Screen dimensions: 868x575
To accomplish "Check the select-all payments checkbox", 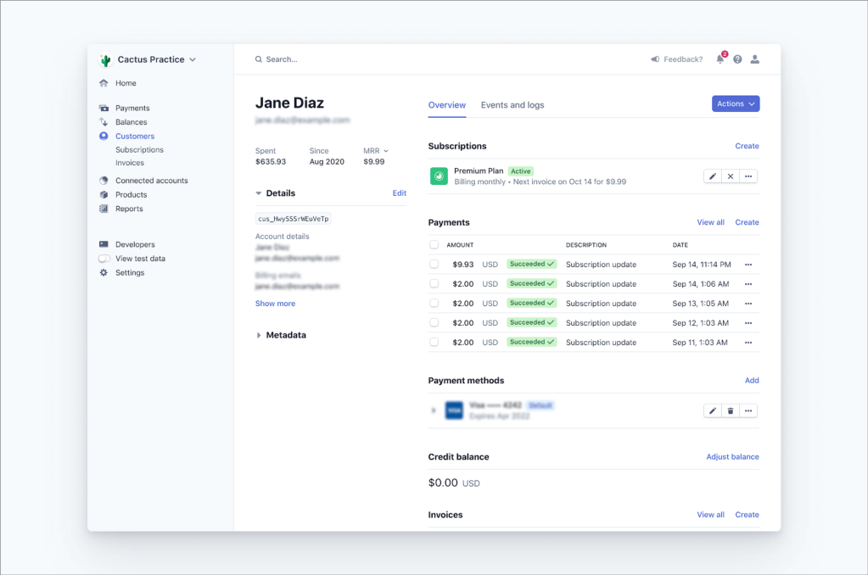I will [434, 245].
